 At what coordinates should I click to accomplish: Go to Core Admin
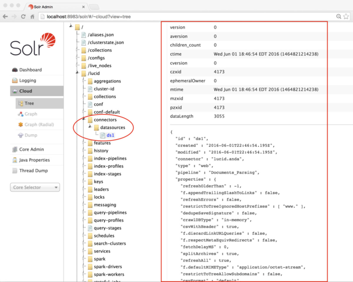tap(31, 149)
